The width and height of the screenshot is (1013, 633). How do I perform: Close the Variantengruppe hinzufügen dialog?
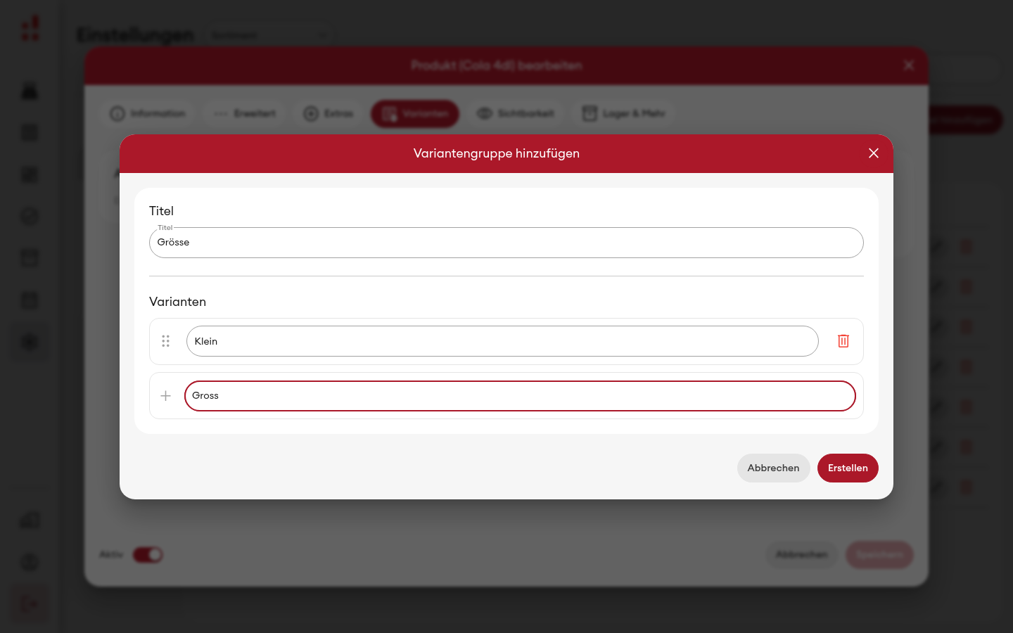pyautogui.click(x=874, y=153)
